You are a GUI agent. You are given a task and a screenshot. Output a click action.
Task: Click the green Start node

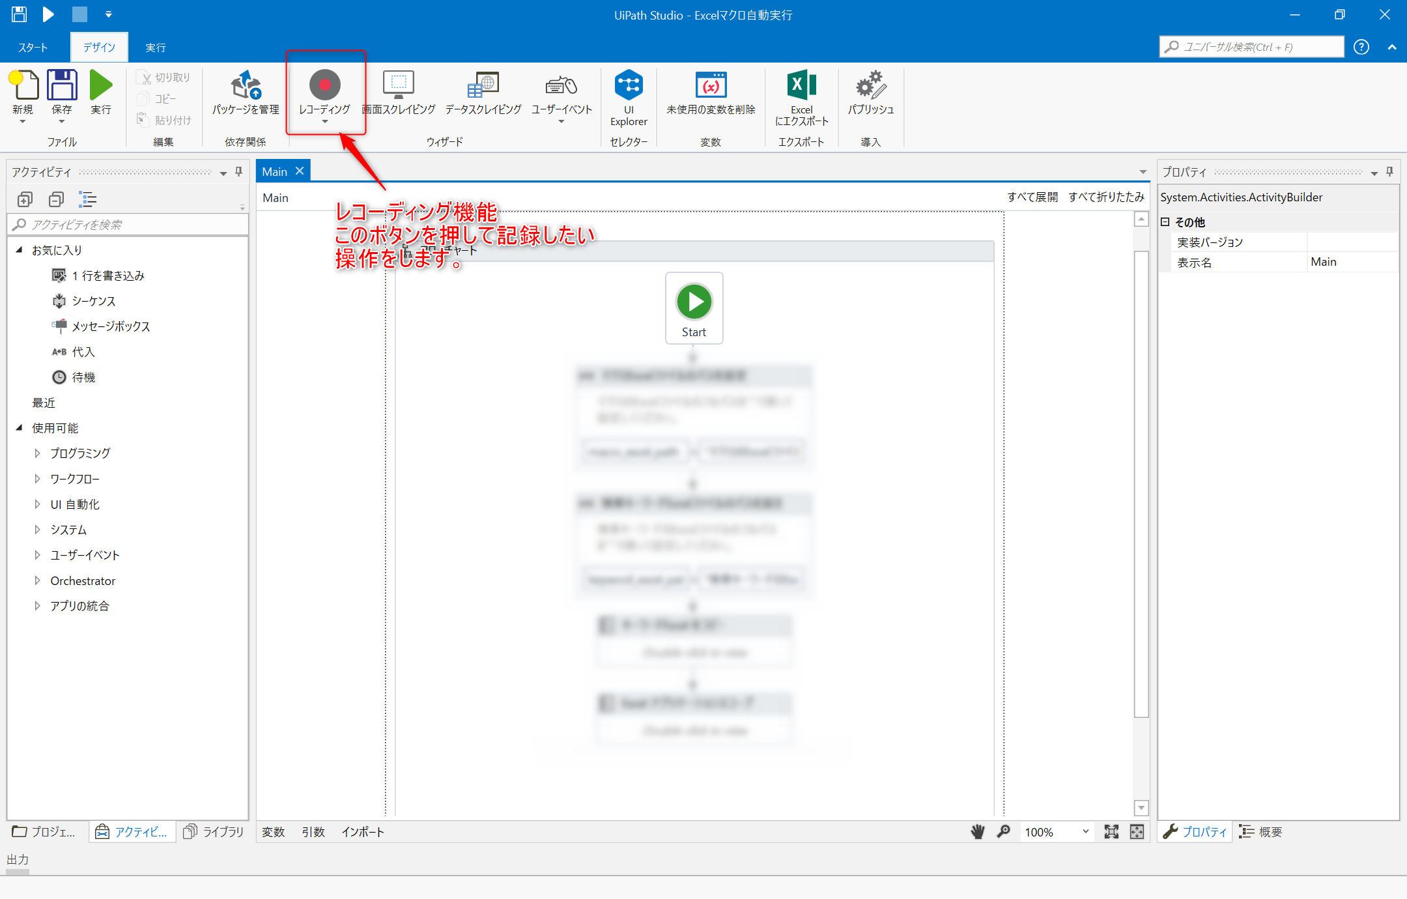point(694,308)
